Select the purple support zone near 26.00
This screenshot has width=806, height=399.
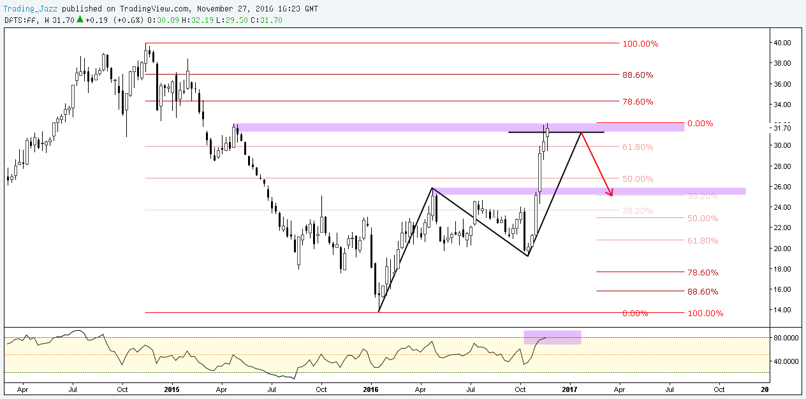[589, 191]
